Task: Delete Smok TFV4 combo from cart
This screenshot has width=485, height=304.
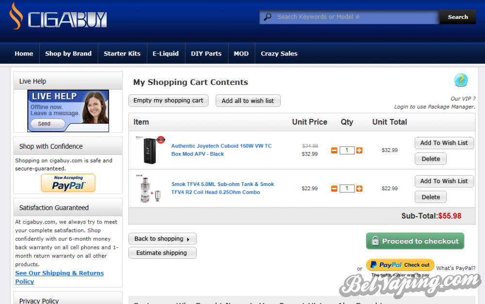Action: [431, 197]
